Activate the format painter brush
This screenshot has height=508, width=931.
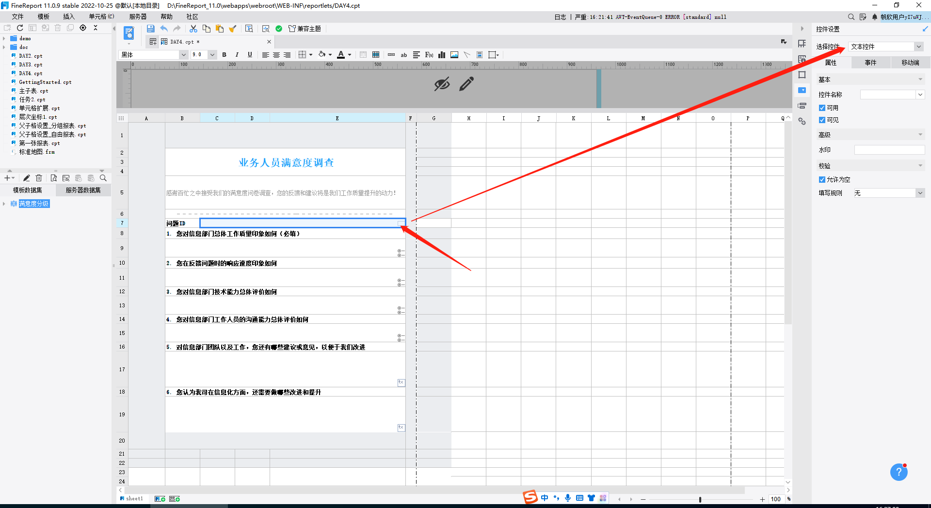coord(233,29)
